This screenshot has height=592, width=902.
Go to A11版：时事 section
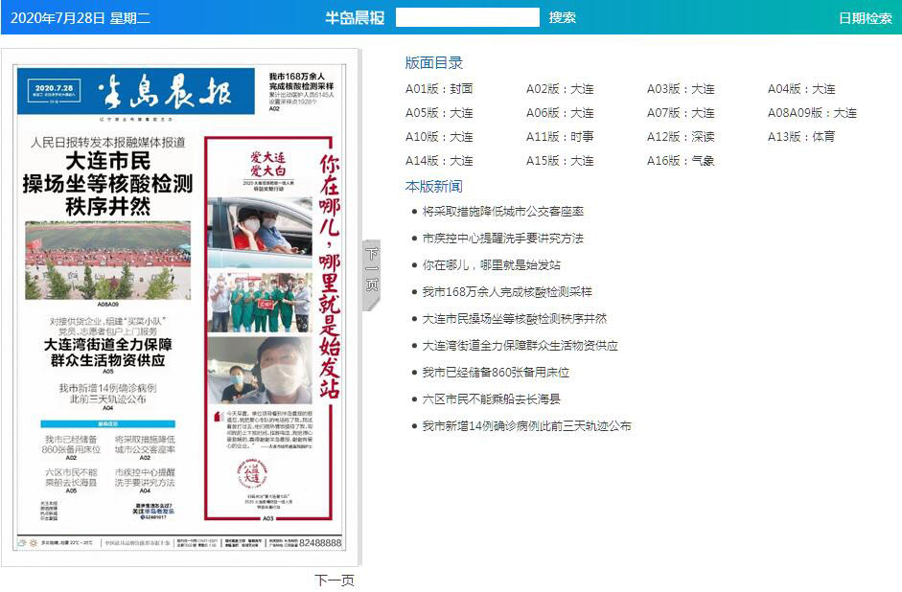pos(560,137)
